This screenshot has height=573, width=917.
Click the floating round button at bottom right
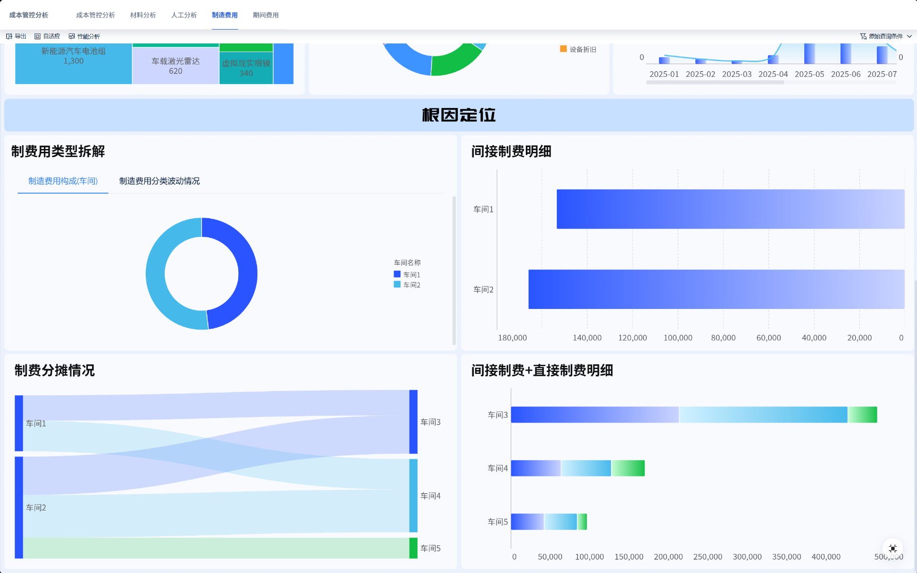892,548
